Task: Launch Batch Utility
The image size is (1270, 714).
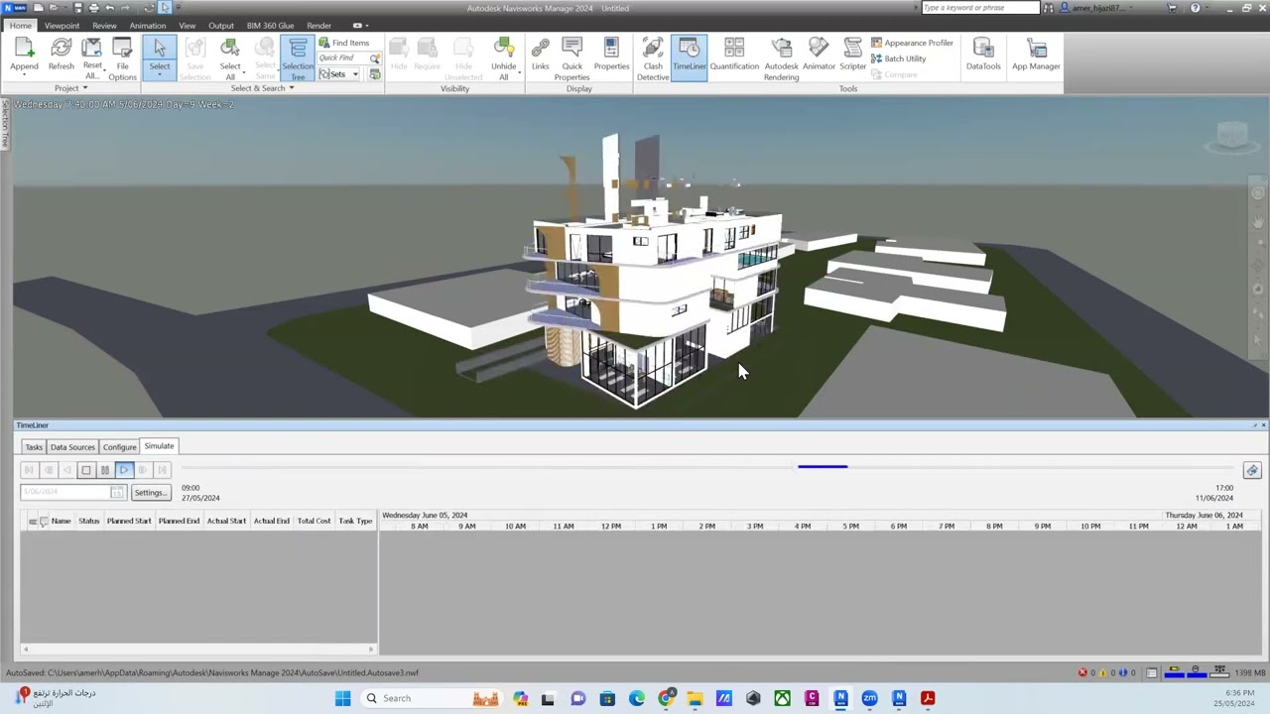Action: click(x=899, y=59)
